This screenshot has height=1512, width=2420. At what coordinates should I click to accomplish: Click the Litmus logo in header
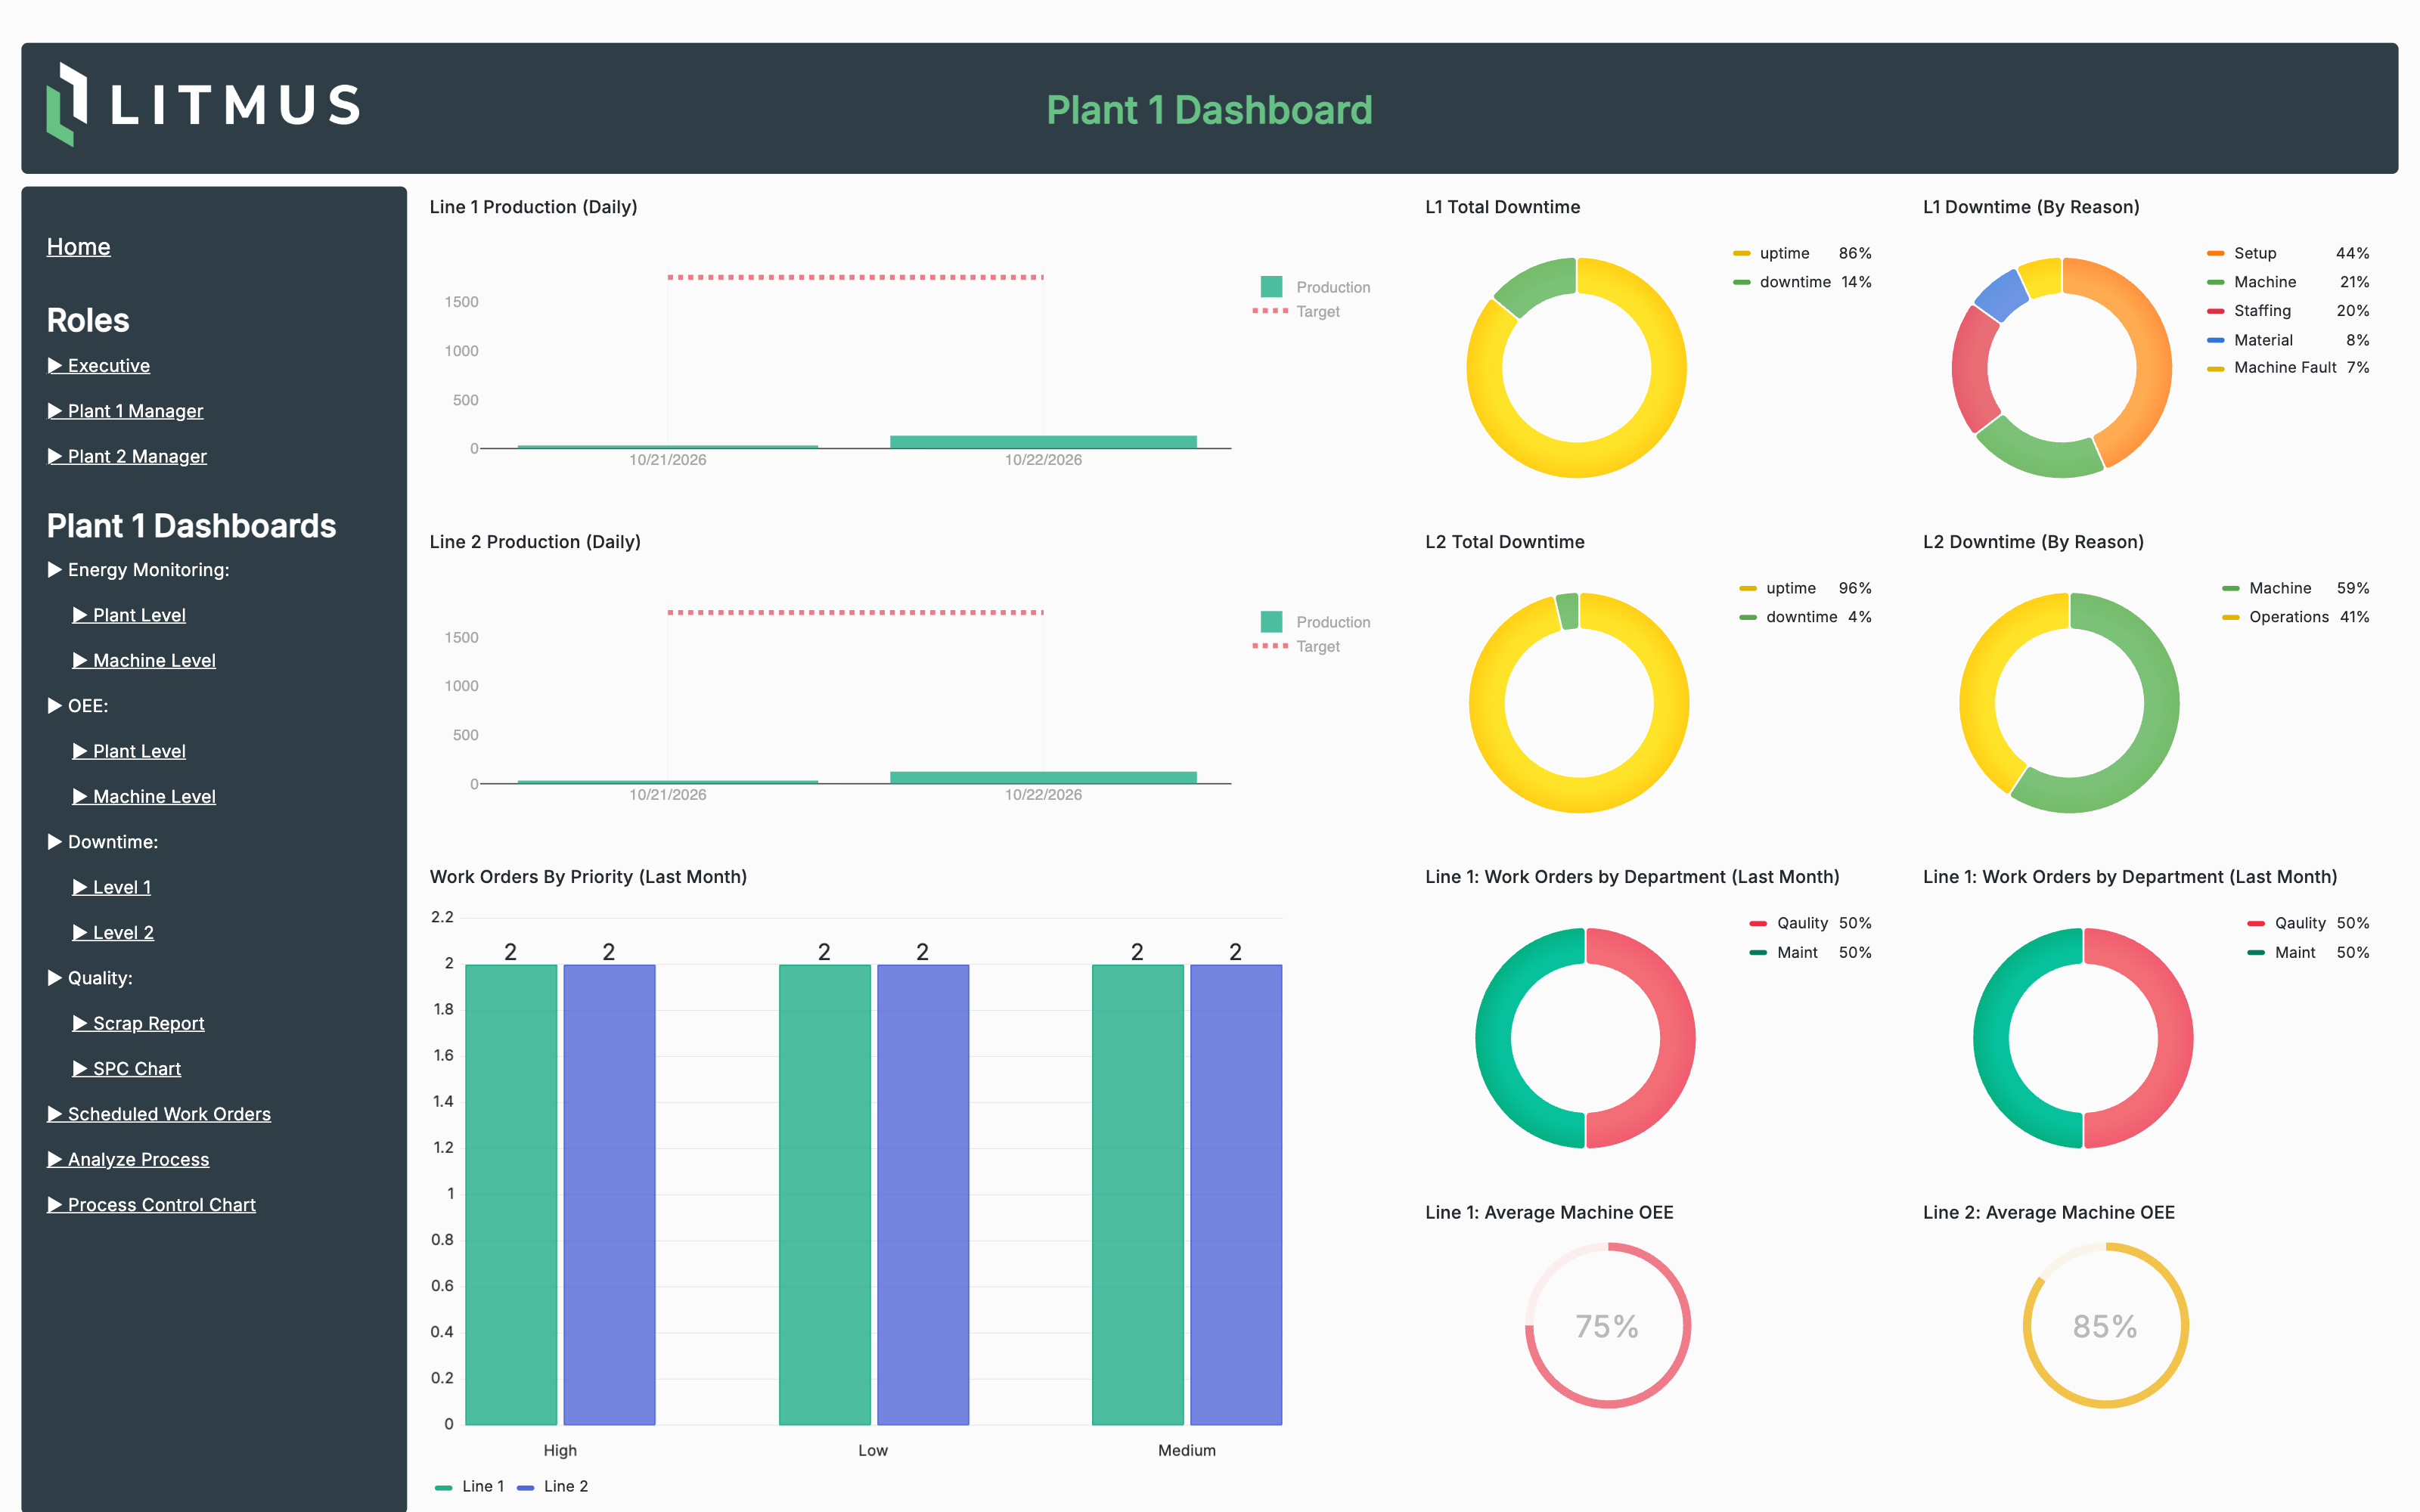(203, 105)
